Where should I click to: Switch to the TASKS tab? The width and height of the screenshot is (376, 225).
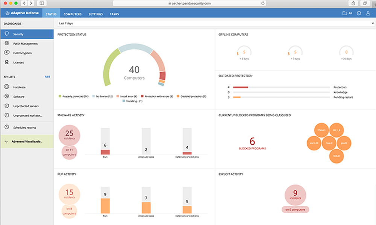pyautogui.click(x=114, y=14)
